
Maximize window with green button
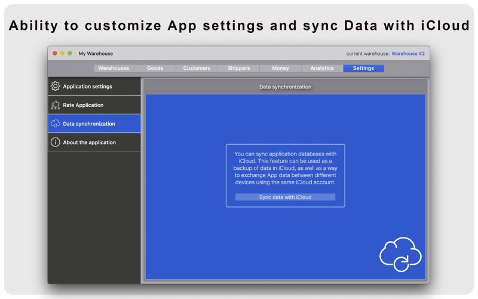pyautogui.click(x=69, y=53)
